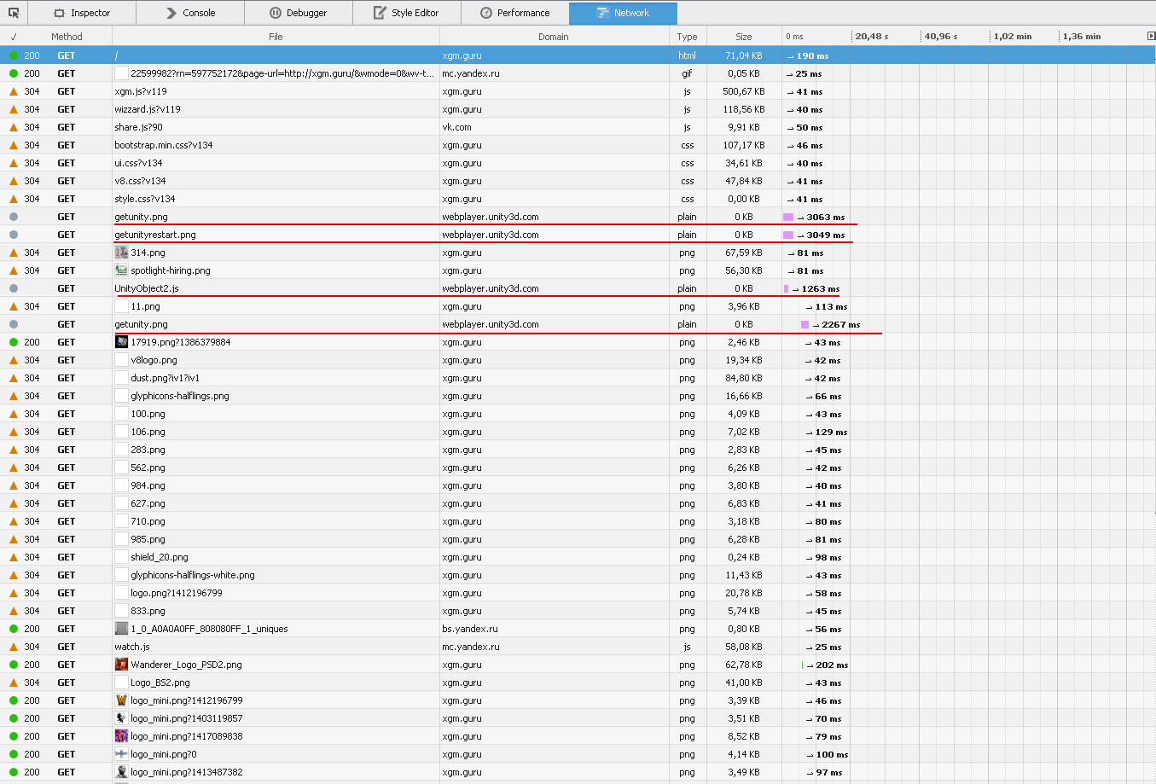The width and height of the screenshot is (1156, 784).
Task: Open the Style Editor tab
Action: [407, 13]
